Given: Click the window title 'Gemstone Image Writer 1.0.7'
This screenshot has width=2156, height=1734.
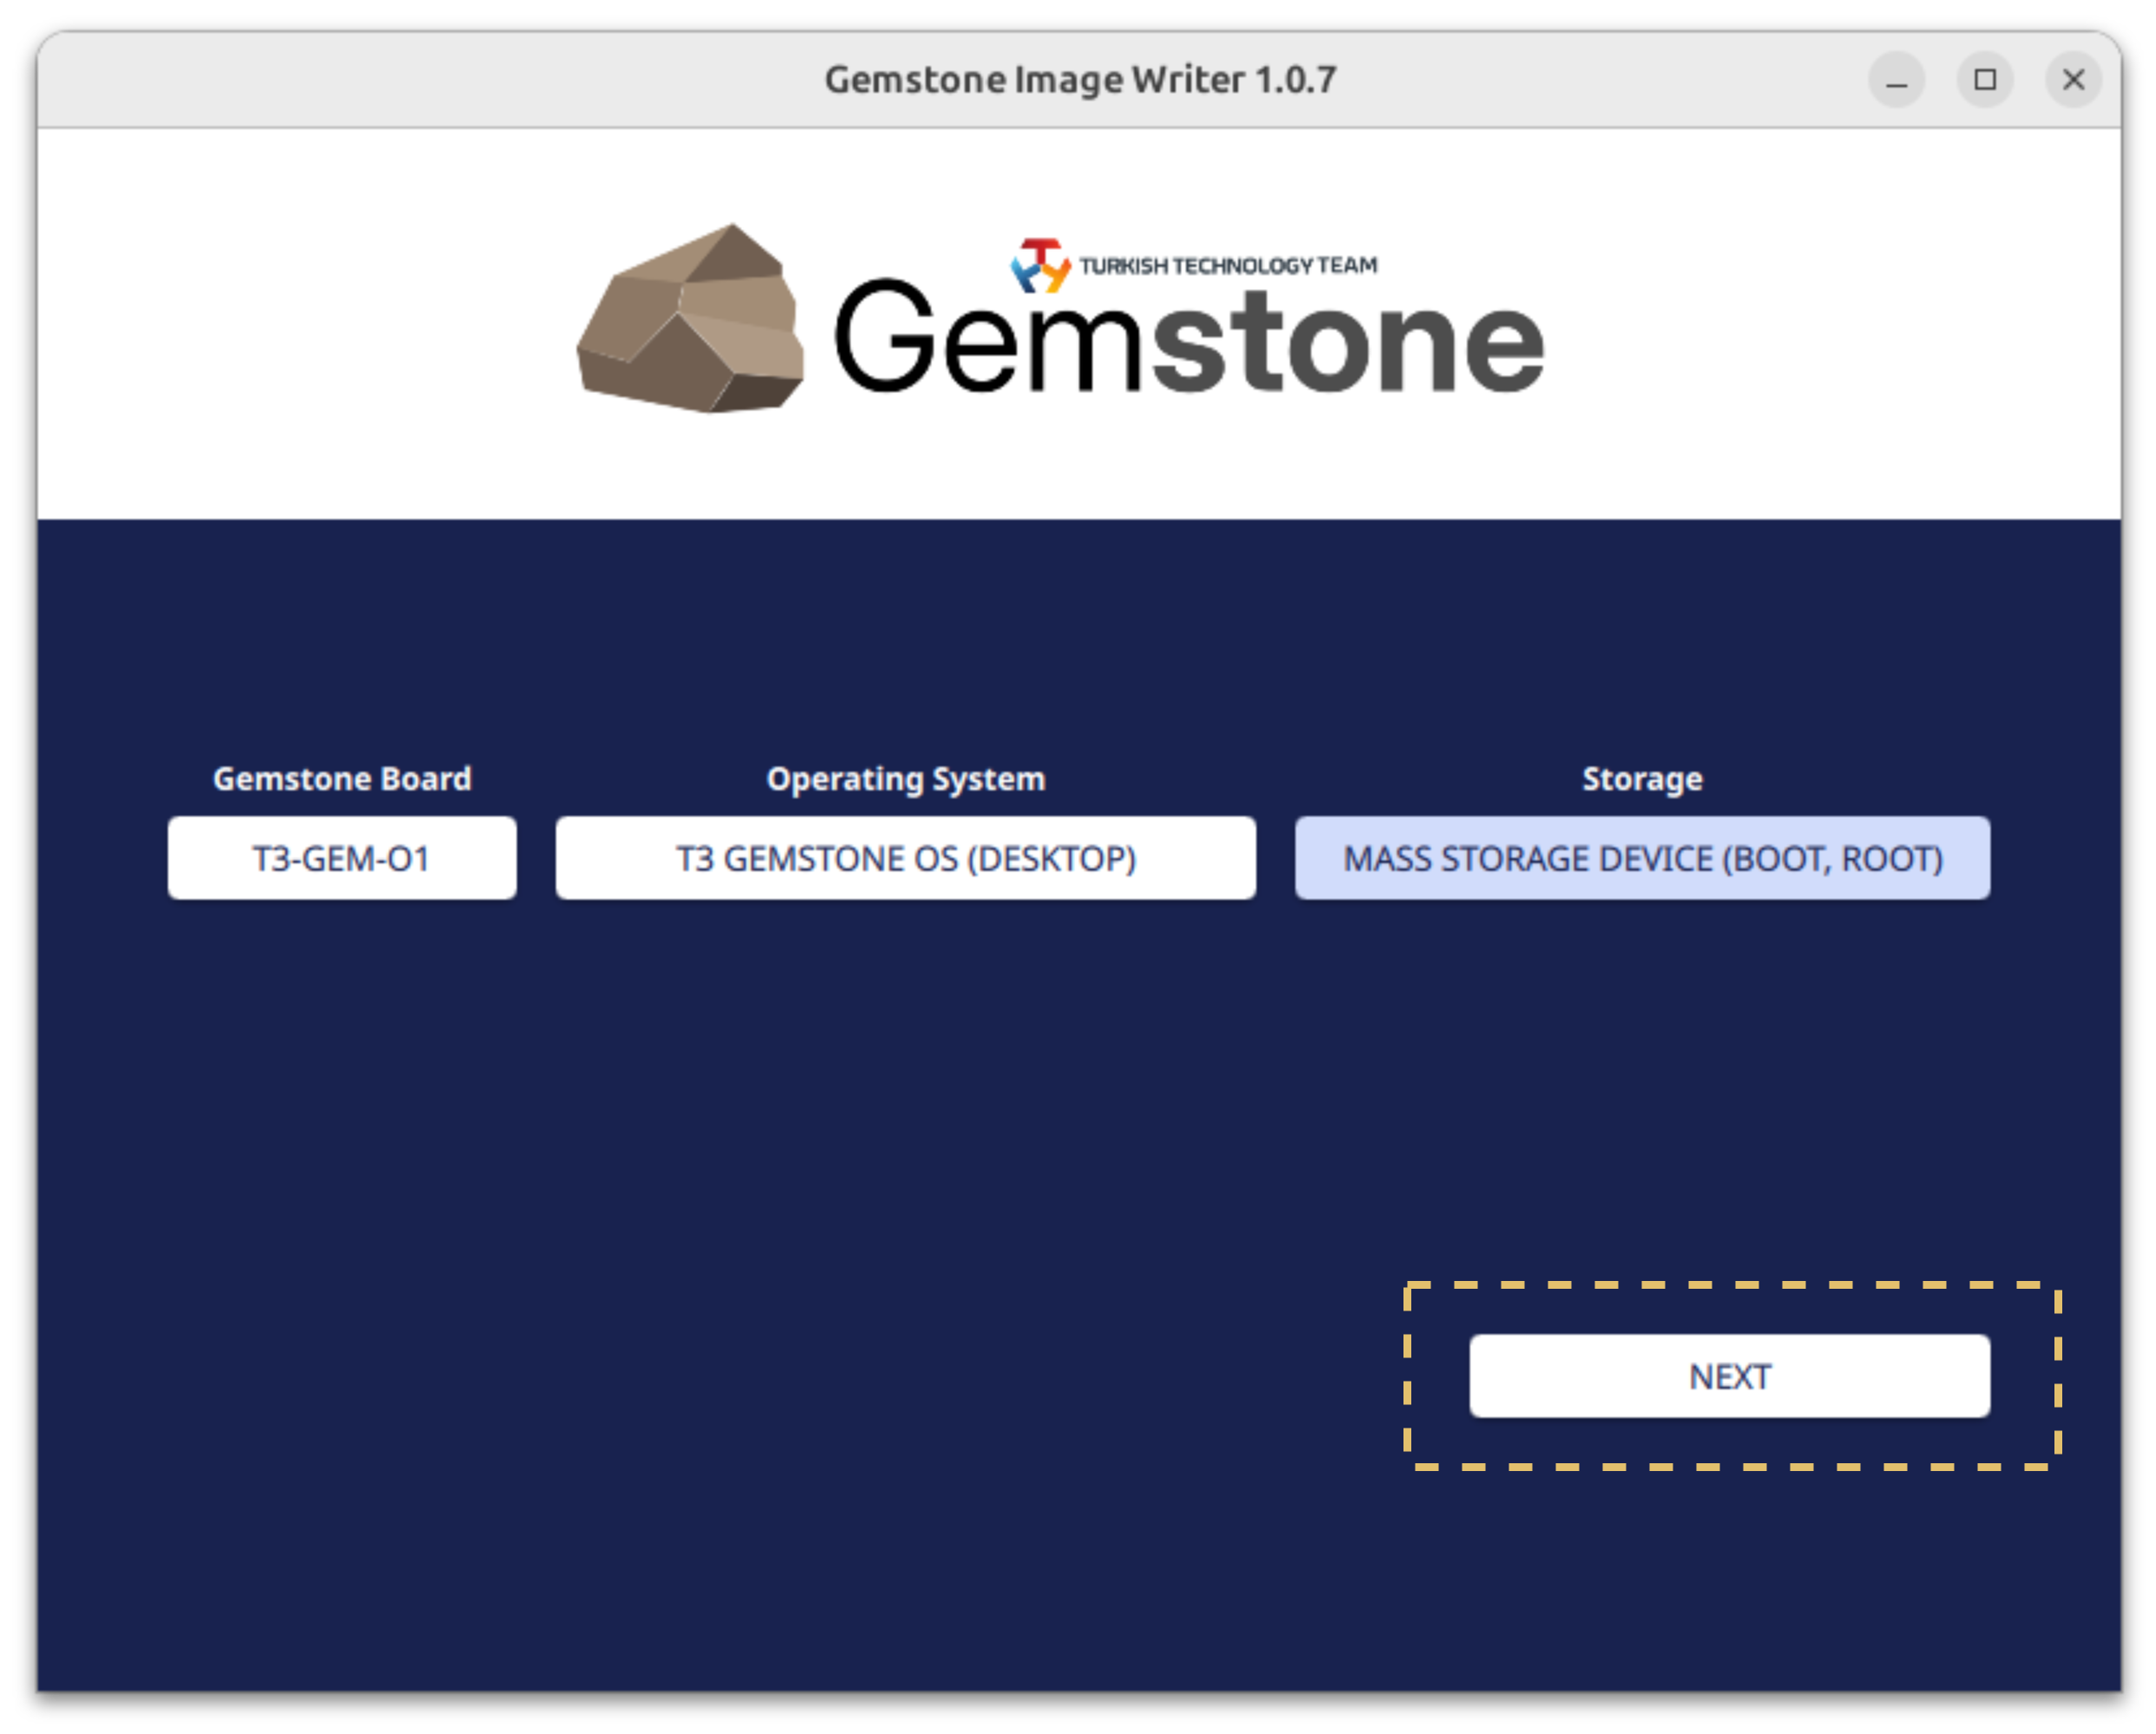Looking at the screenshot, I should pyautogui.click(x=1080, y=80).
